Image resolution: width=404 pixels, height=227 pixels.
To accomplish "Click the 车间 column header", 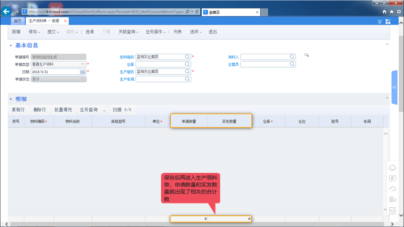I will (x=367, y=121).
